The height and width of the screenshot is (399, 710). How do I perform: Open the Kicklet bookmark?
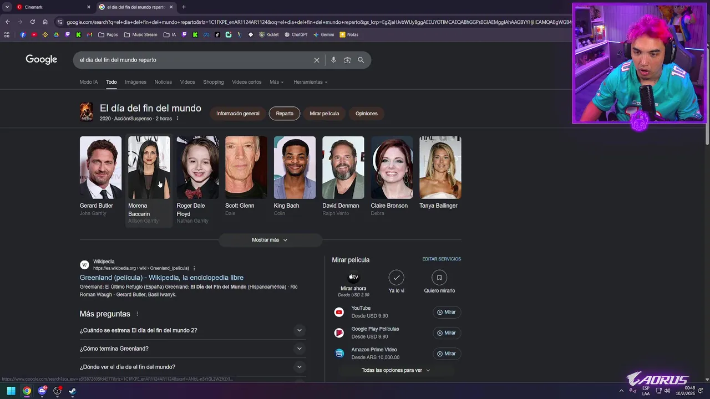click(x=269, y=34)
